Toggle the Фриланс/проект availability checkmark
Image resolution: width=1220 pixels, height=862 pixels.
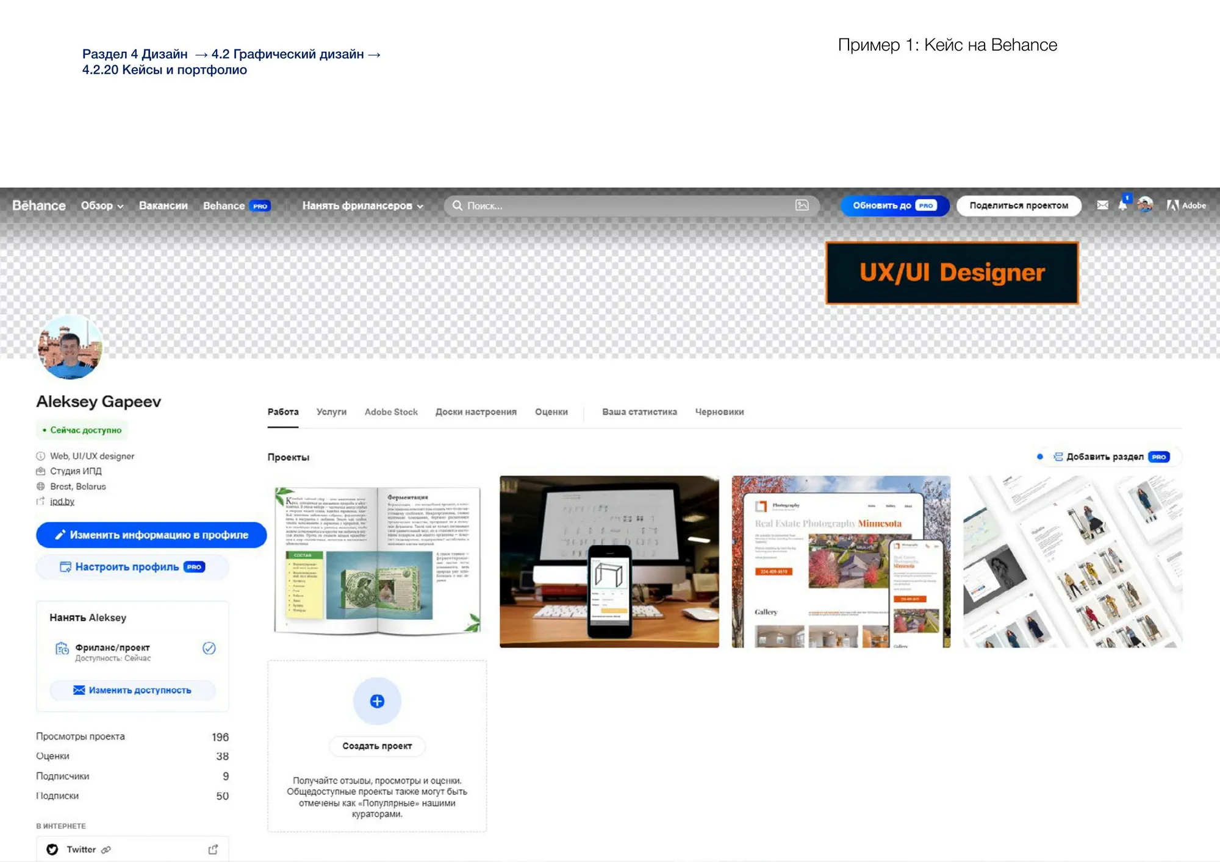[209, 649]
